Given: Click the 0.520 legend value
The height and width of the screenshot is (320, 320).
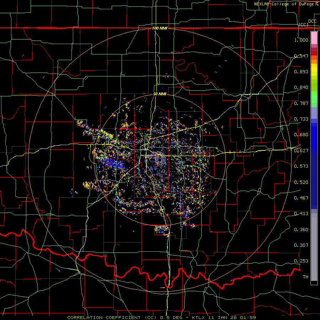Looking at the screenshot, I should [x=301, y=182].
